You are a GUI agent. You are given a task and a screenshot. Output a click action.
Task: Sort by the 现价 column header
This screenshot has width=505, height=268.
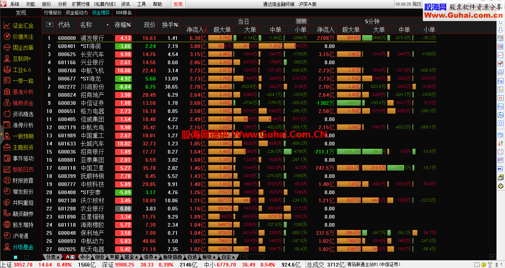149,25
